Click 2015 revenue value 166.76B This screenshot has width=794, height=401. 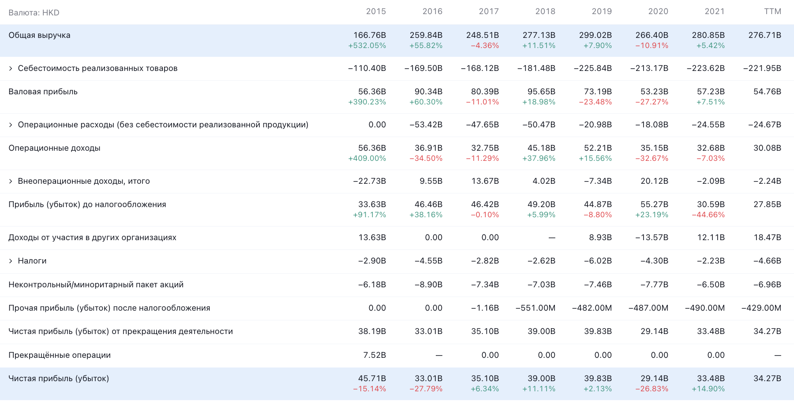click(370, 35)
